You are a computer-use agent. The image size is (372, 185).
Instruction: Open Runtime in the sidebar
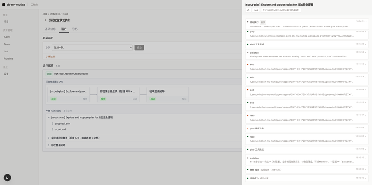click(8, 59)
